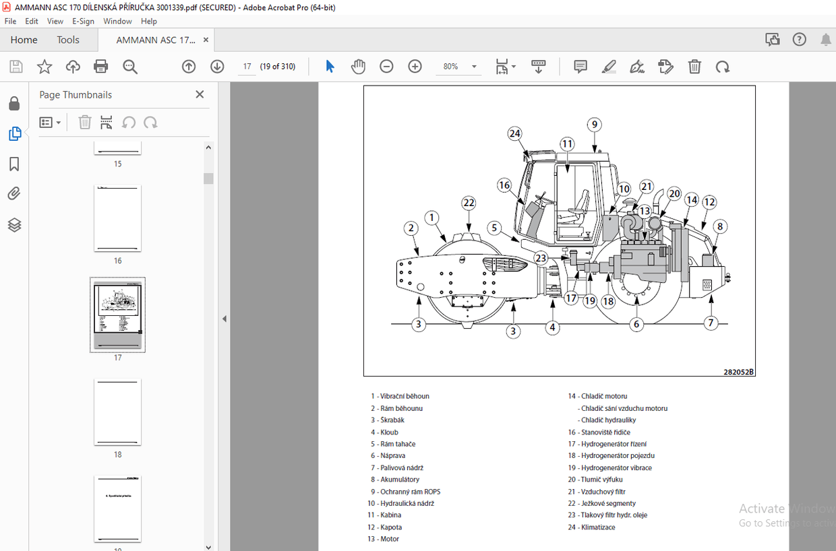The image size is (836, 551).
Task: Go to previous page arrow
Action: tap(189, 66)
